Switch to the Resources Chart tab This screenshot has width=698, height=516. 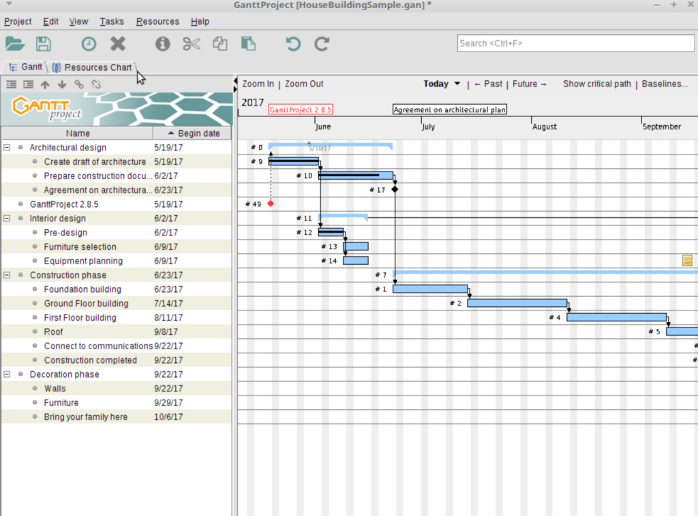92,67
